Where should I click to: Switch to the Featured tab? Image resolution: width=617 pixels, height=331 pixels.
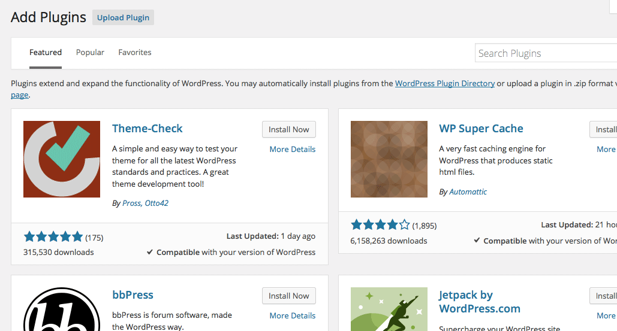pyautogui.click(x=46, y=53)
